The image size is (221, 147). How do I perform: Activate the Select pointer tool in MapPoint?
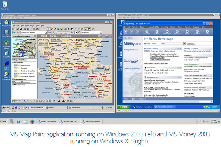76,33
